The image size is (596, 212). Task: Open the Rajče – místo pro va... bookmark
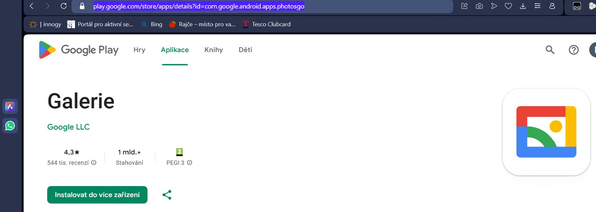(x=202, y=24)
